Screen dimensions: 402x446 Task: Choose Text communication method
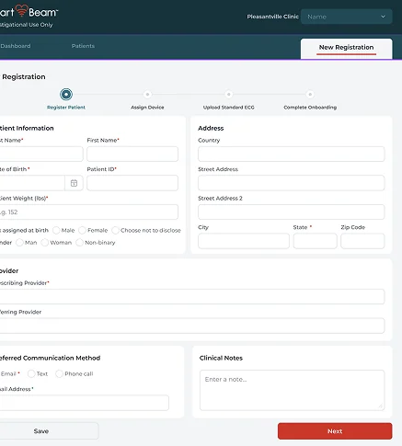[31, 373]
